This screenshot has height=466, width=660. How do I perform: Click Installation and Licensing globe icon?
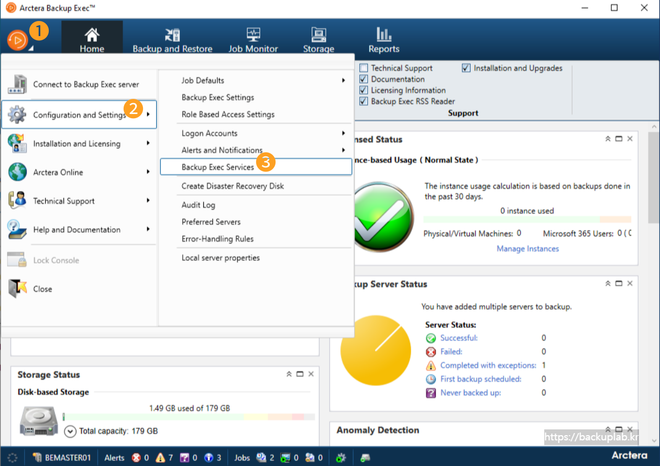[17, 143]
